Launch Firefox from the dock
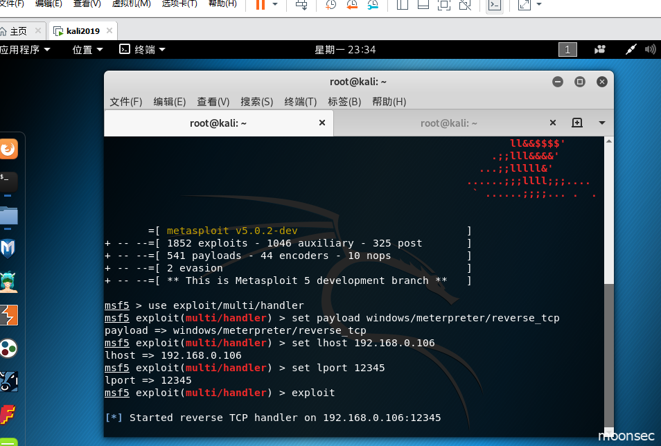The image size is (661, 446). point(8,149)
